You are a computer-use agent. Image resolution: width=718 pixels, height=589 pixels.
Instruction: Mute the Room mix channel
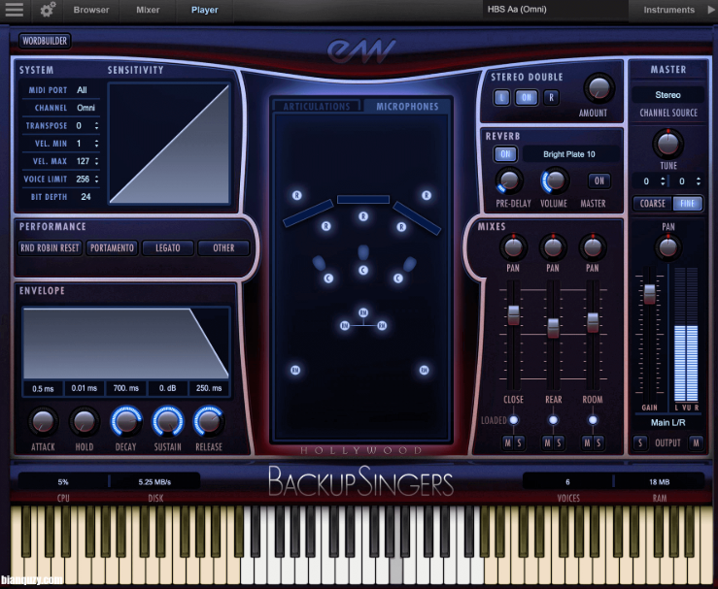587,442
